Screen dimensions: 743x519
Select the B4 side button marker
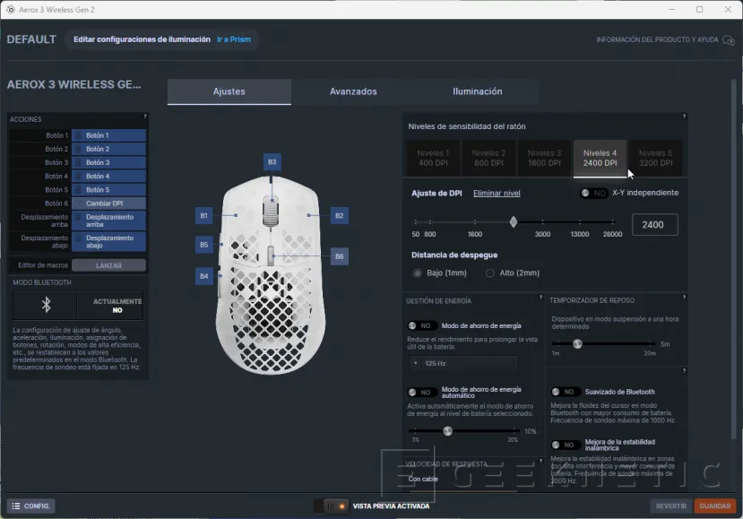(203, 276)
